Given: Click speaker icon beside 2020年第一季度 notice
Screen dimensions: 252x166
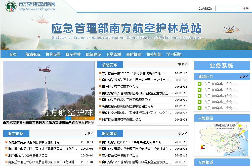Looking at the screenshot, I should (x=199, y=90).
